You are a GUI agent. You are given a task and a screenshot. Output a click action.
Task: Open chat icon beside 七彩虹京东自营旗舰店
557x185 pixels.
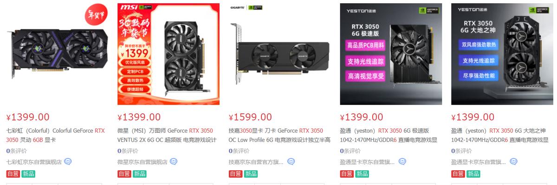68,162
